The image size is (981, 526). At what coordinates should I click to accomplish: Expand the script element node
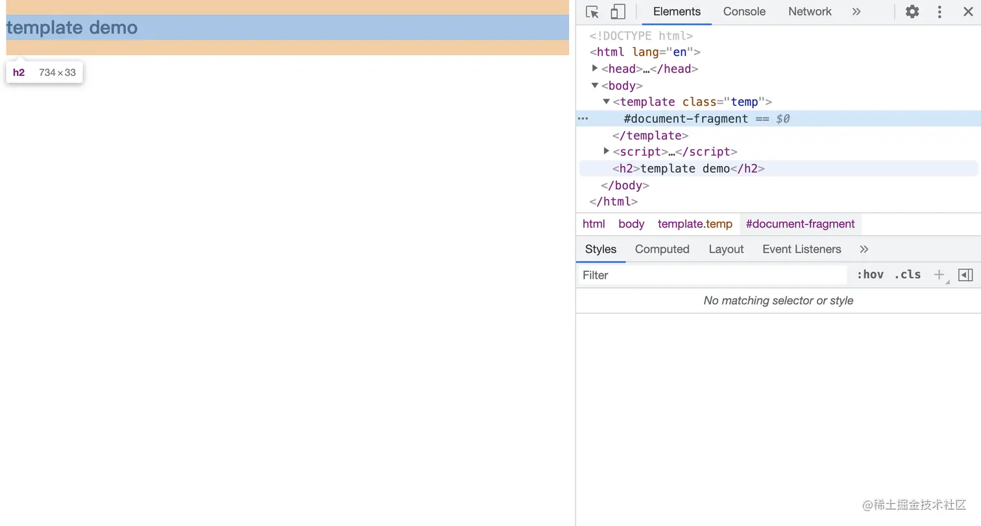(607, 151)
